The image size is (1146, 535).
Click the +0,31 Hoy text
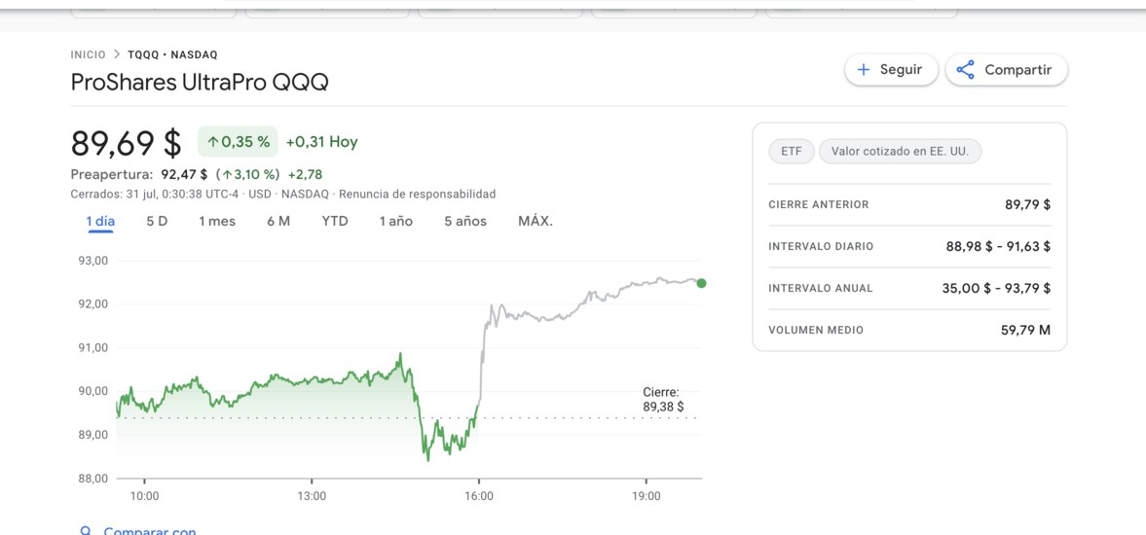click(321, 142)
